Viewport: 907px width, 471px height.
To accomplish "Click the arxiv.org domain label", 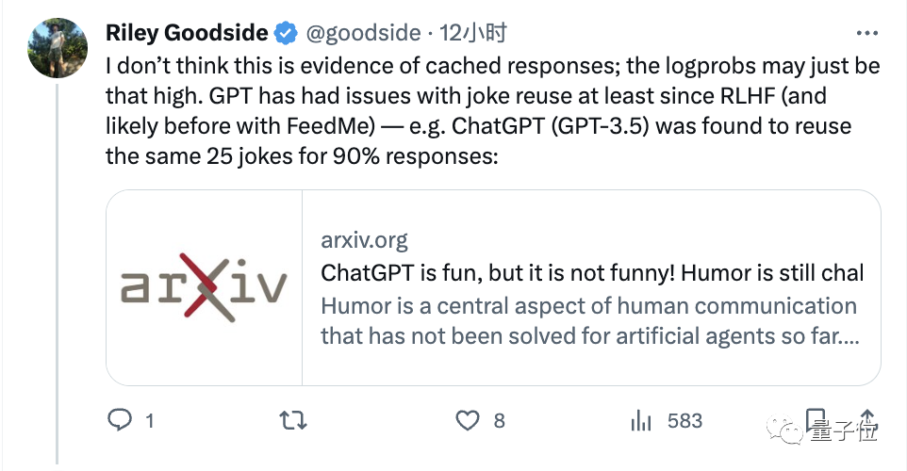I will pos(364,240).
